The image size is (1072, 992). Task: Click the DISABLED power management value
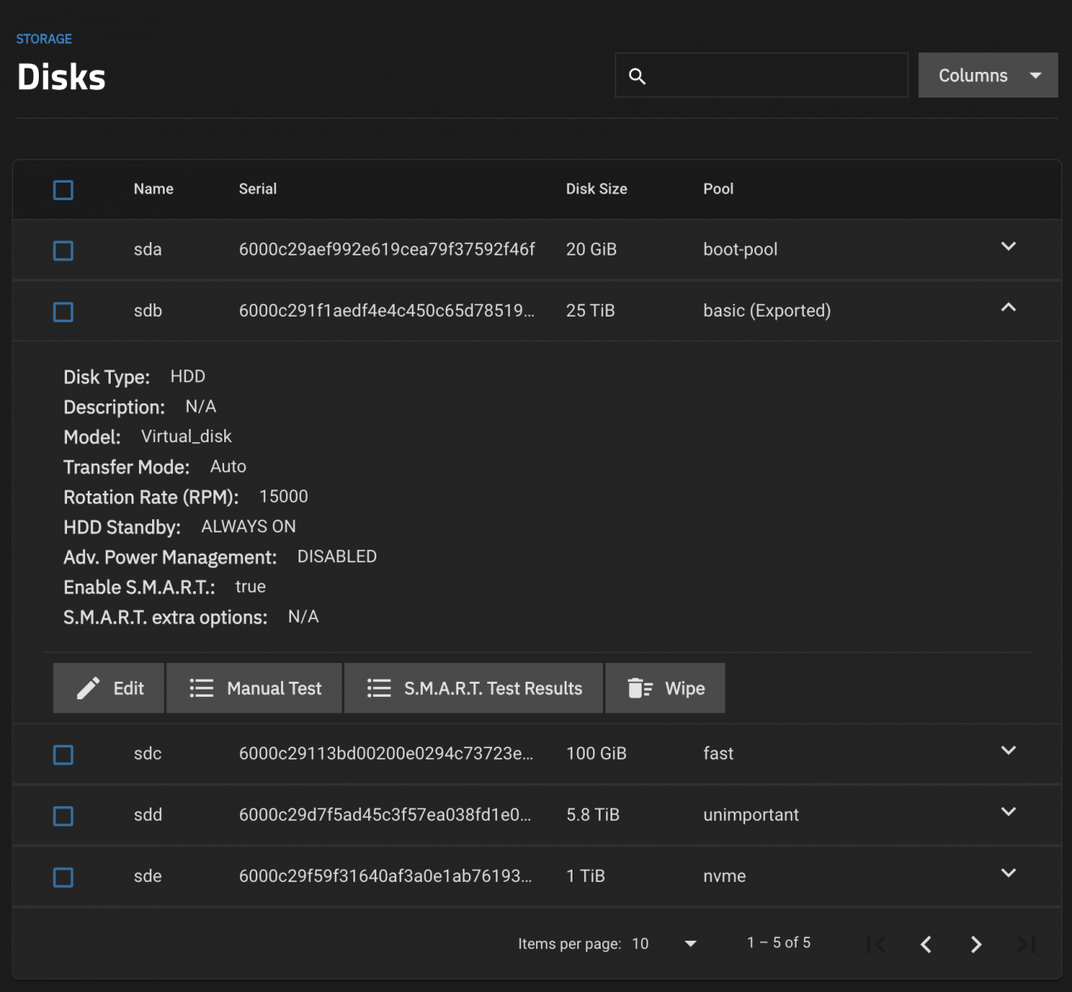click(337, 557)
